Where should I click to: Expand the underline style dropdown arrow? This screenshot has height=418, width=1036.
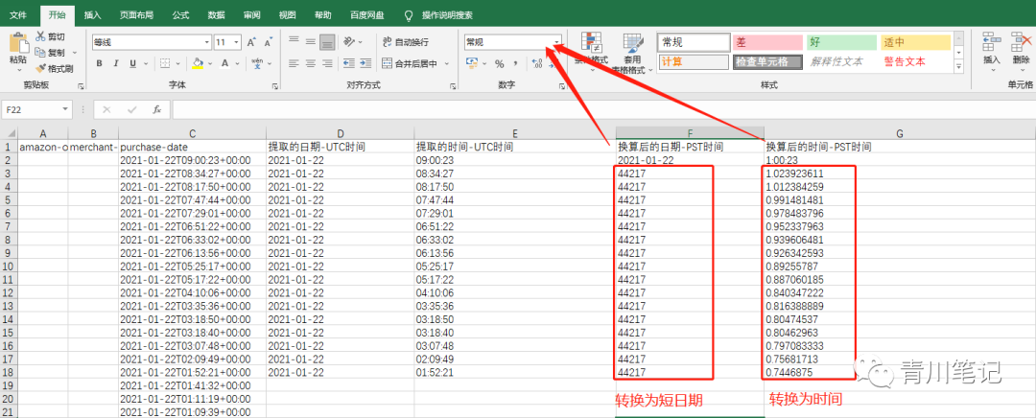(x=146, y=63)
